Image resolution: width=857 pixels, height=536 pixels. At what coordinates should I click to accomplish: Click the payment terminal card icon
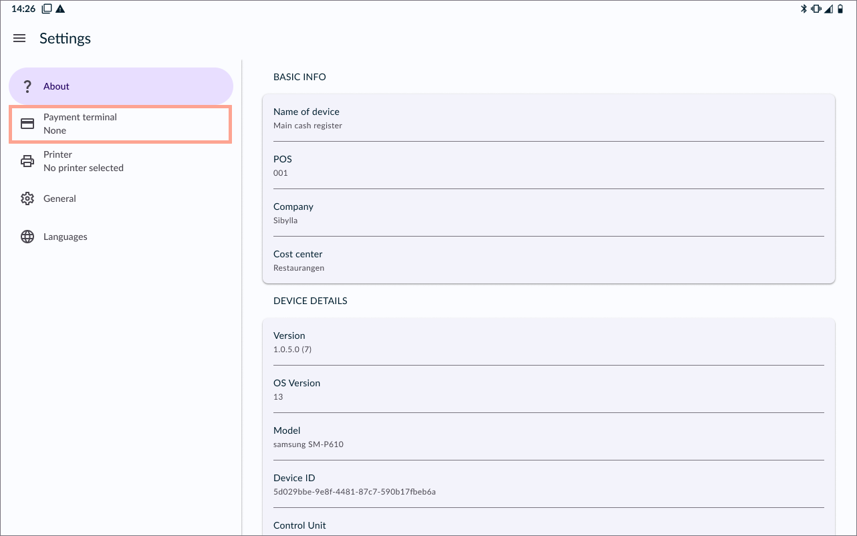pos(27,124)
